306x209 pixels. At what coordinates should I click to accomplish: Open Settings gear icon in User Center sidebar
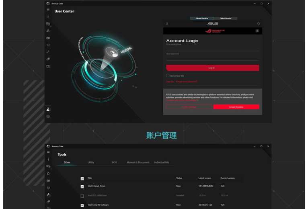tap(48, 117)
